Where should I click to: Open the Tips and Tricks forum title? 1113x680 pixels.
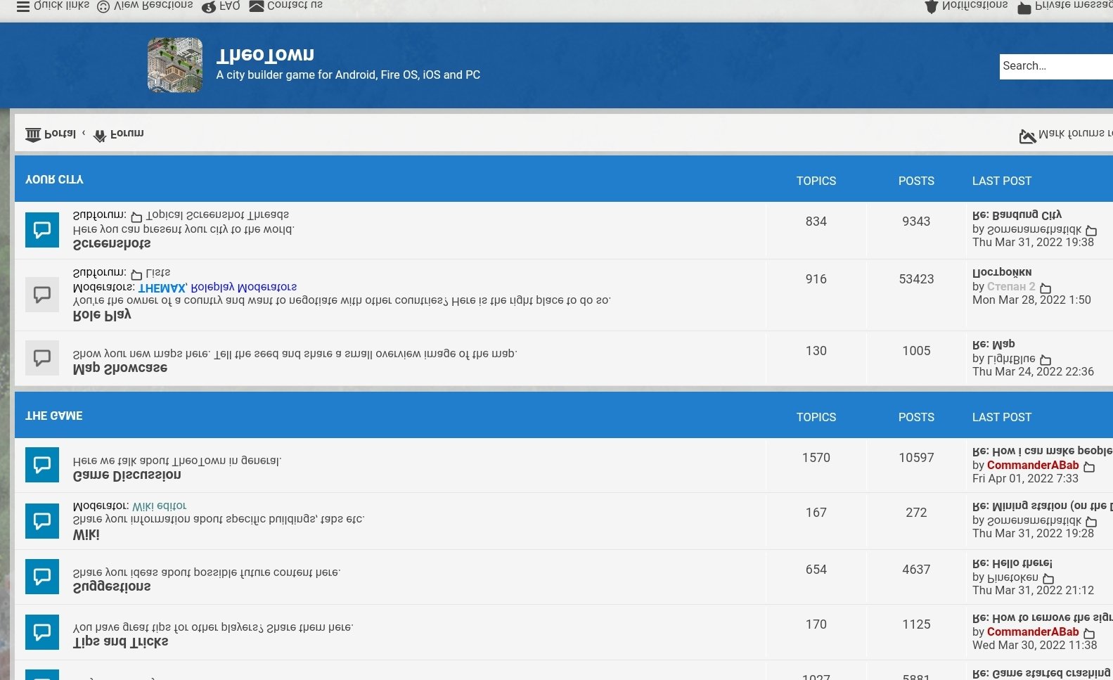pyautogui.click(x=121, y=641)
